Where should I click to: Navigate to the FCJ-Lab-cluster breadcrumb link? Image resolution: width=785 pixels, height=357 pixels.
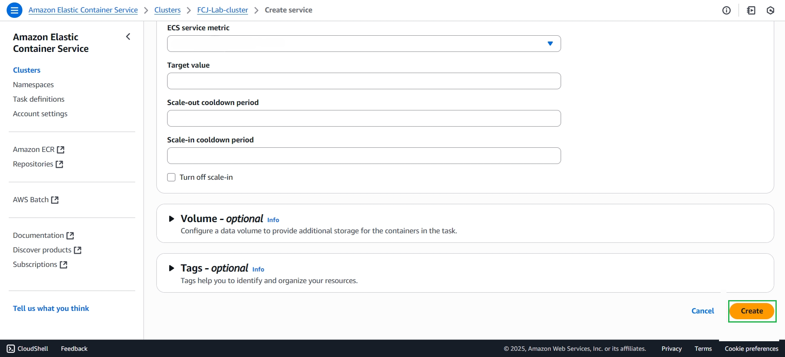point(222,10)
